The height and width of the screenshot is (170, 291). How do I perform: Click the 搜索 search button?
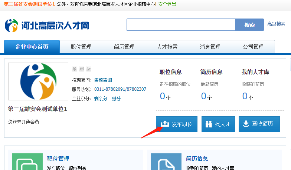[x=249, y=25]
